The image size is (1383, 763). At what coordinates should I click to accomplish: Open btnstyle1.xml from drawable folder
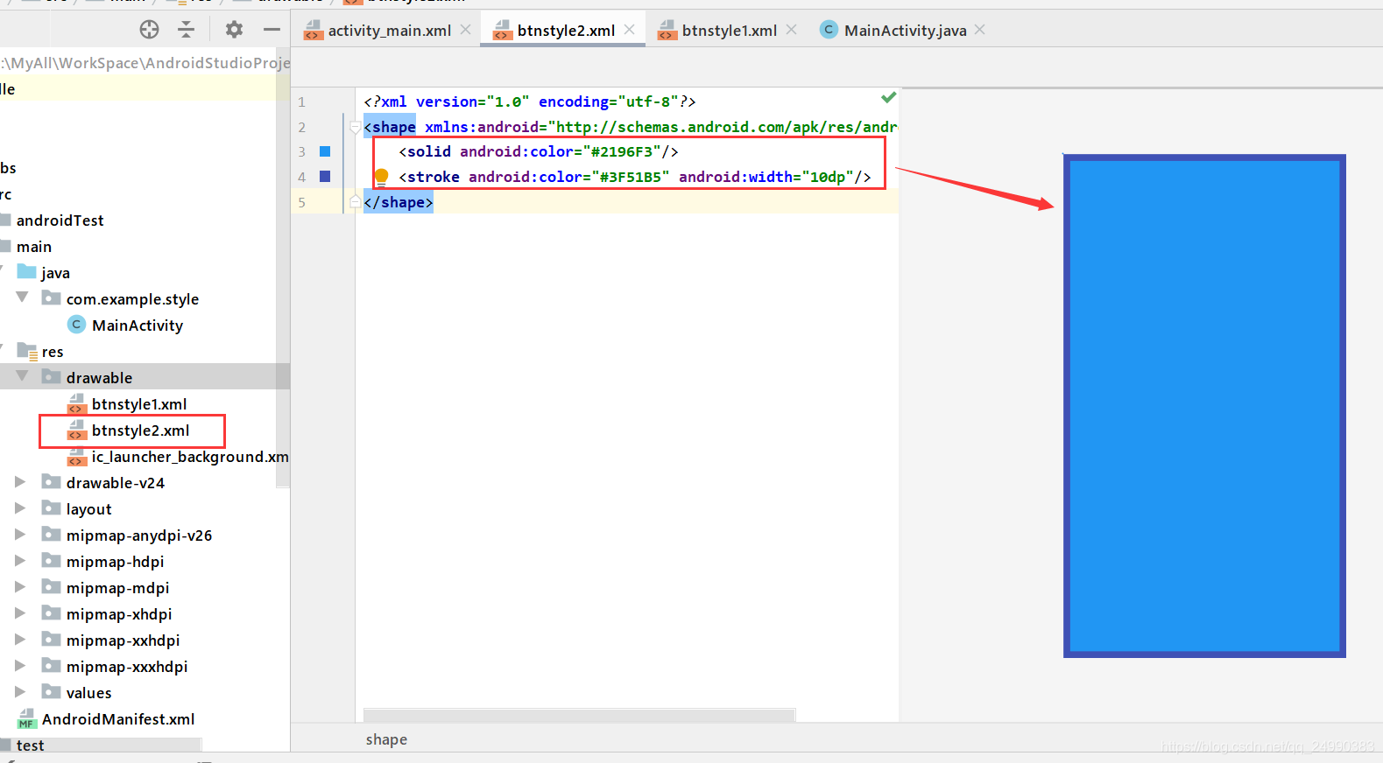pos(139,404)
